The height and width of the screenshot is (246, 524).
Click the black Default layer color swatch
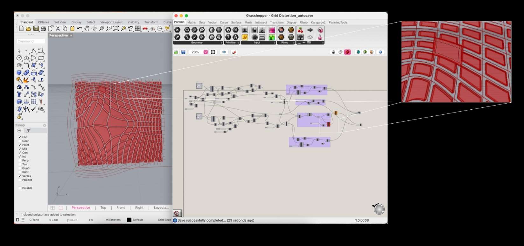click(129, 220)
